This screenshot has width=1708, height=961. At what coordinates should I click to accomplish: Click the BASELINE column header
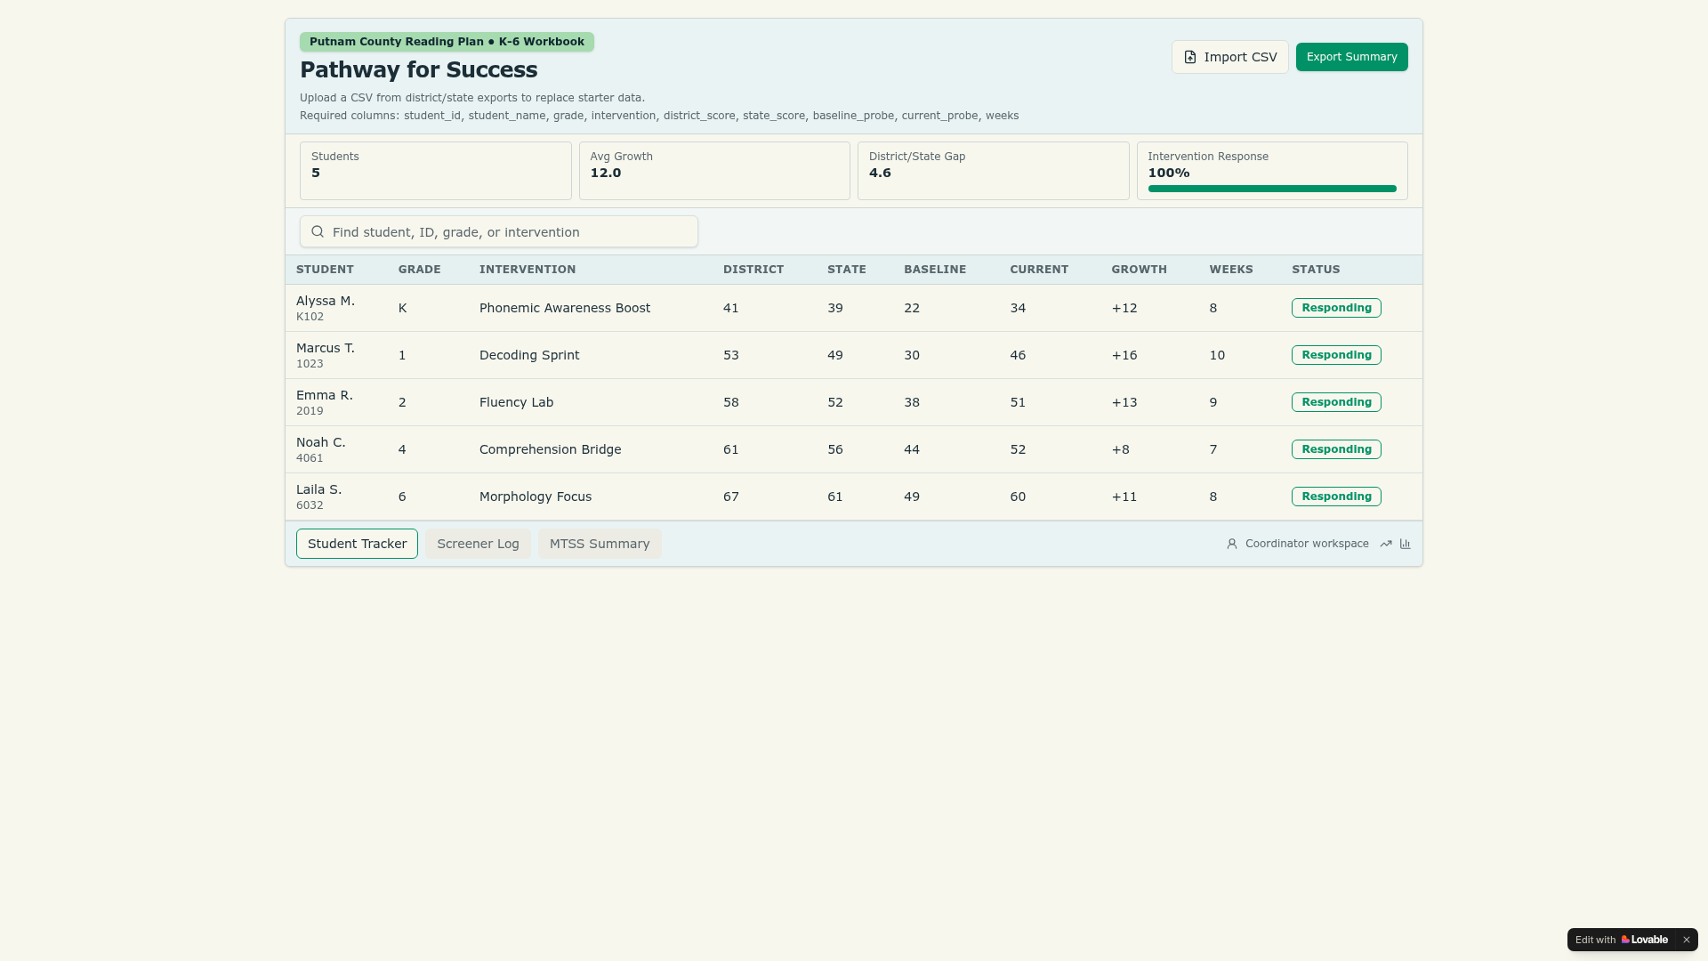pyautogui.click(x=935, y=270)
